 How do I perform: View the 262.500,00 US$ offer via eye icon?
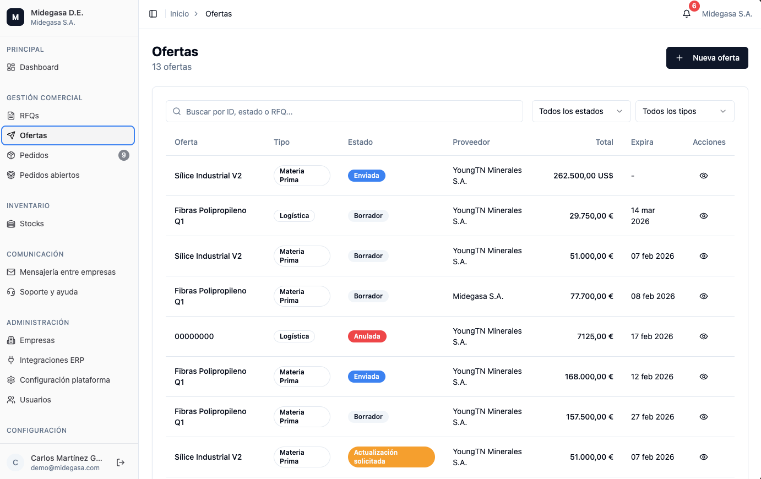coord(704,176)
